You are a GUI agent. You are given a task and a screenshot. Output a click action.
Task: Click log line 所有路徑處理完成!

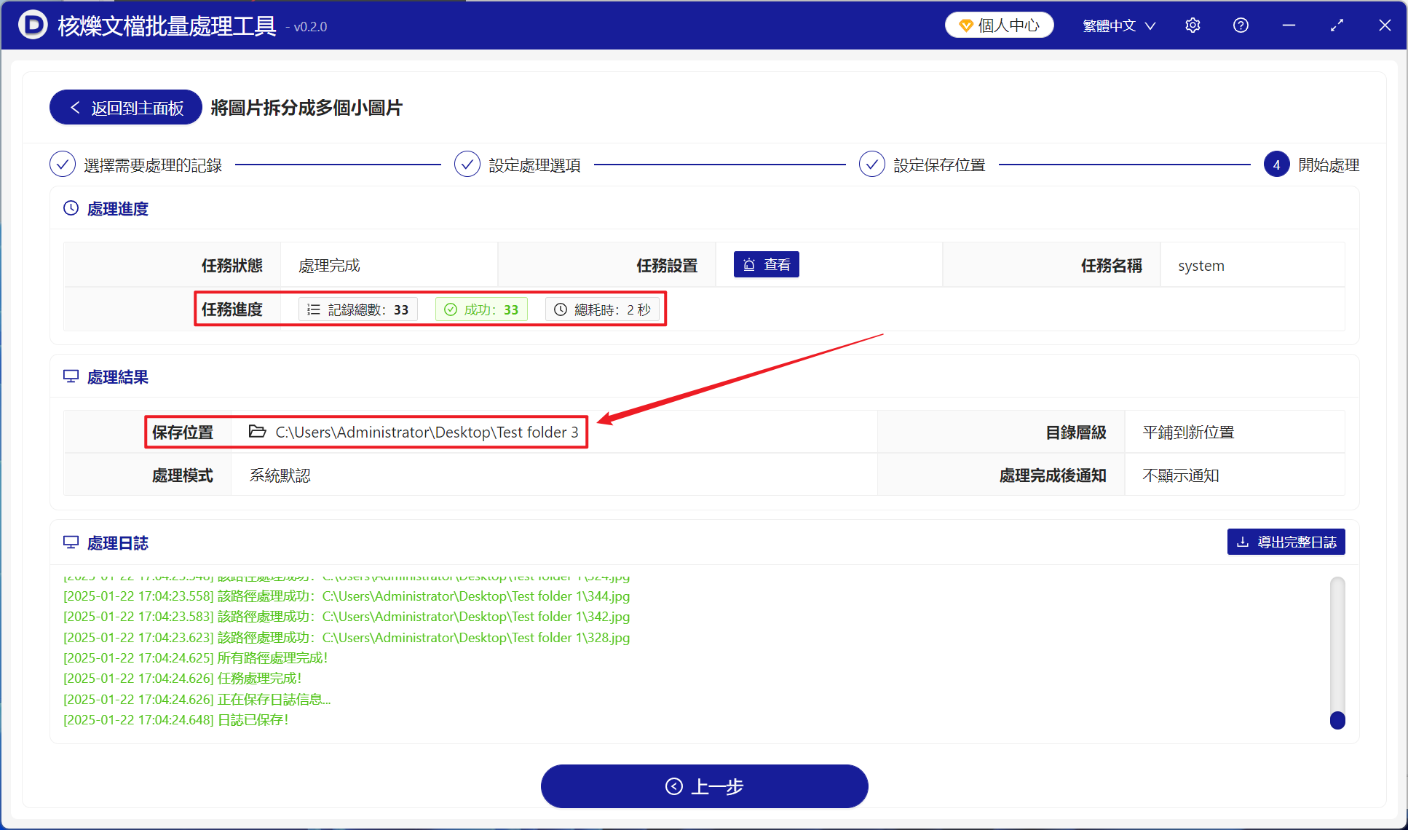(x=196, y=658)
